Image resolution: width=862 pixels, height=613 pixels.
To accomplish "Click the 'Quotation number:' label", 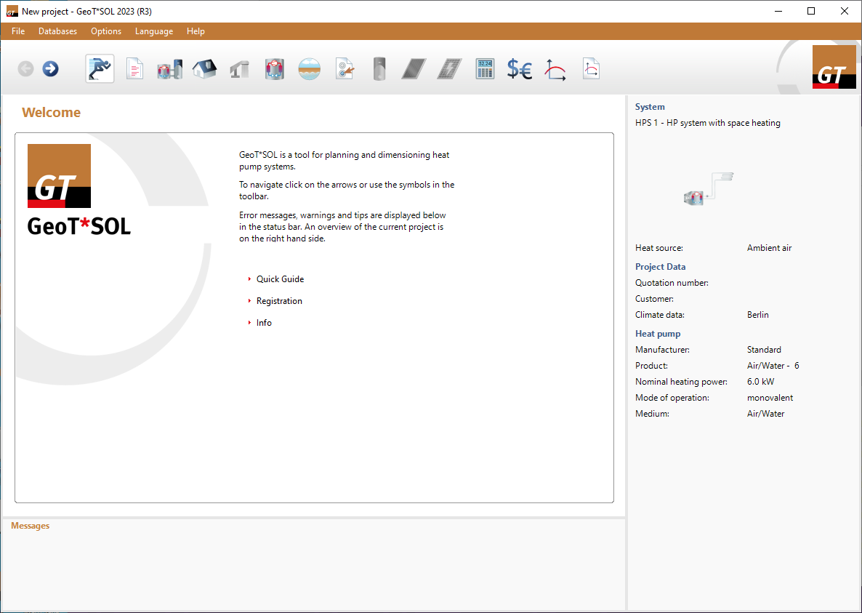I will pyautogui.click(x=672, y=283).
